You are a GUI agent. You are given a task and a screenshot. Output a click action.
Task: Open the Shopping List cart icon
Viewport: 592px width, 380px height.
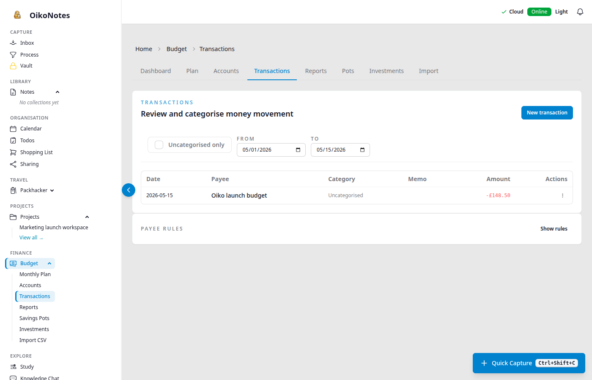[13, 152]
